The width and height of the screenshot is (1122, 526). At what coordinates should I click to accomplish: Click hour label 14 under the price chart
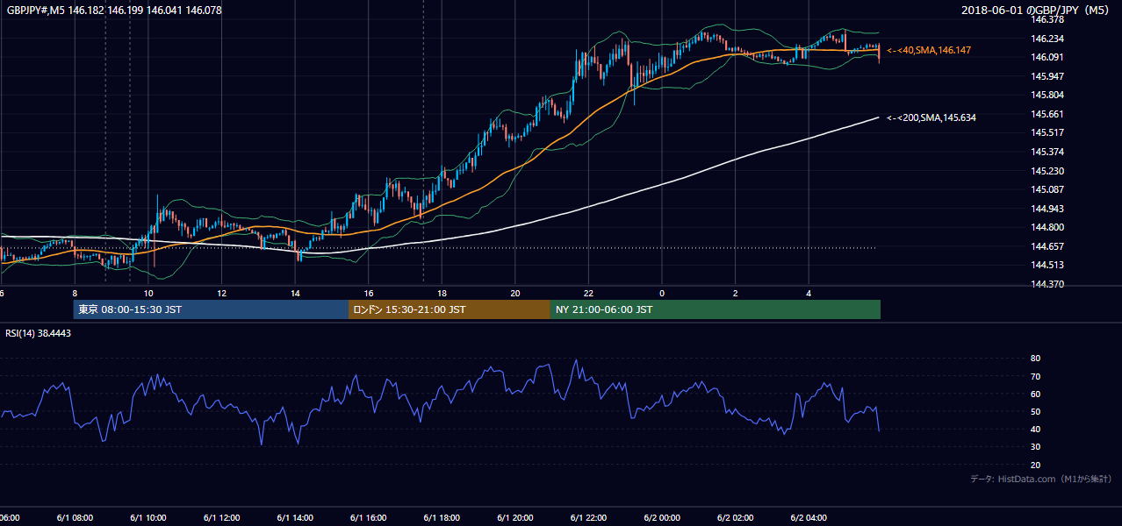click(295, 293)
